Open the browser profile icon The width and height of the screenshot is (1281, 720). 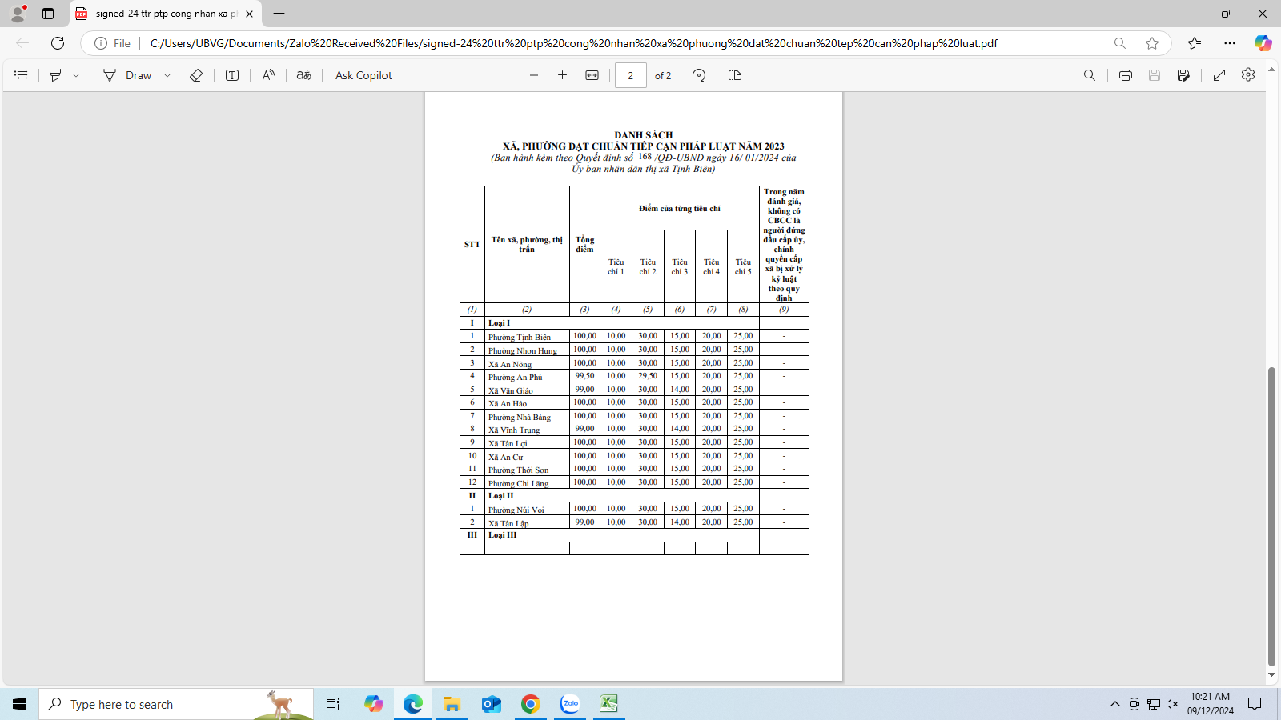(x=18, y=14)
